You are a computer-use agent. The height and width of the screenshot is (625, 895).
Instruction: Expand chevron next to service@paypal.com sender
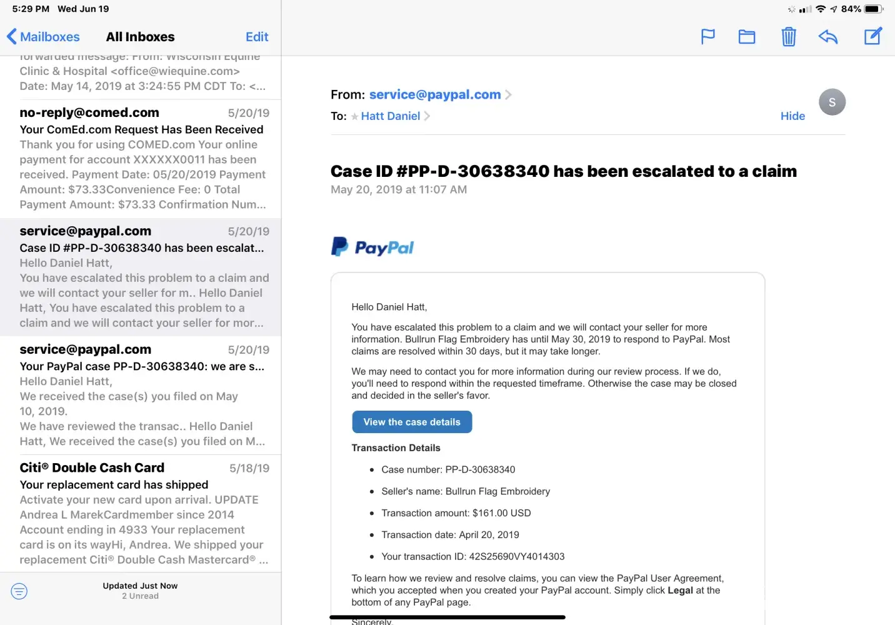click(508, 95)
